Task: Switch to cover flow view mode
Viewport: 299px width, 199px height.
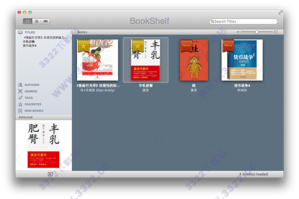Action: [45, 21]
